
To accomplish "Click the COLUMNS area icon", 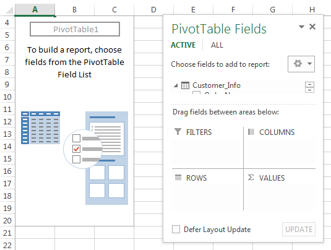I will click(251, 132).
